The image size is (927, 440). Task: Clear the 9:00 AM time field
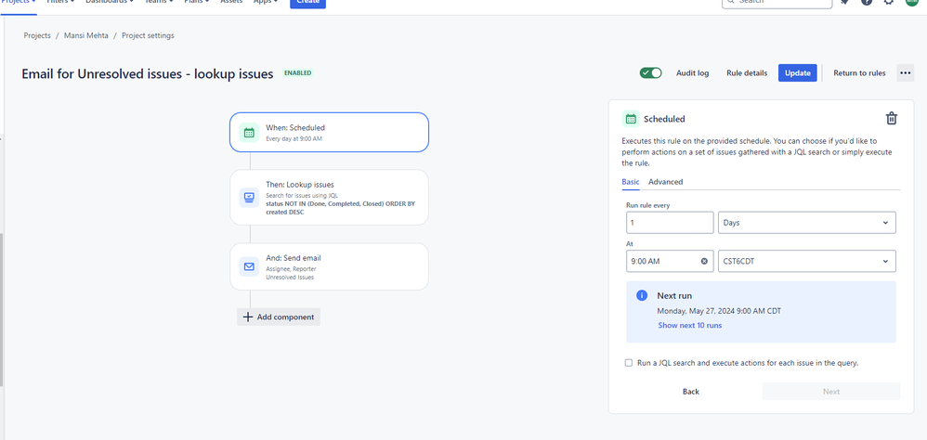click(x=704, y=261)
